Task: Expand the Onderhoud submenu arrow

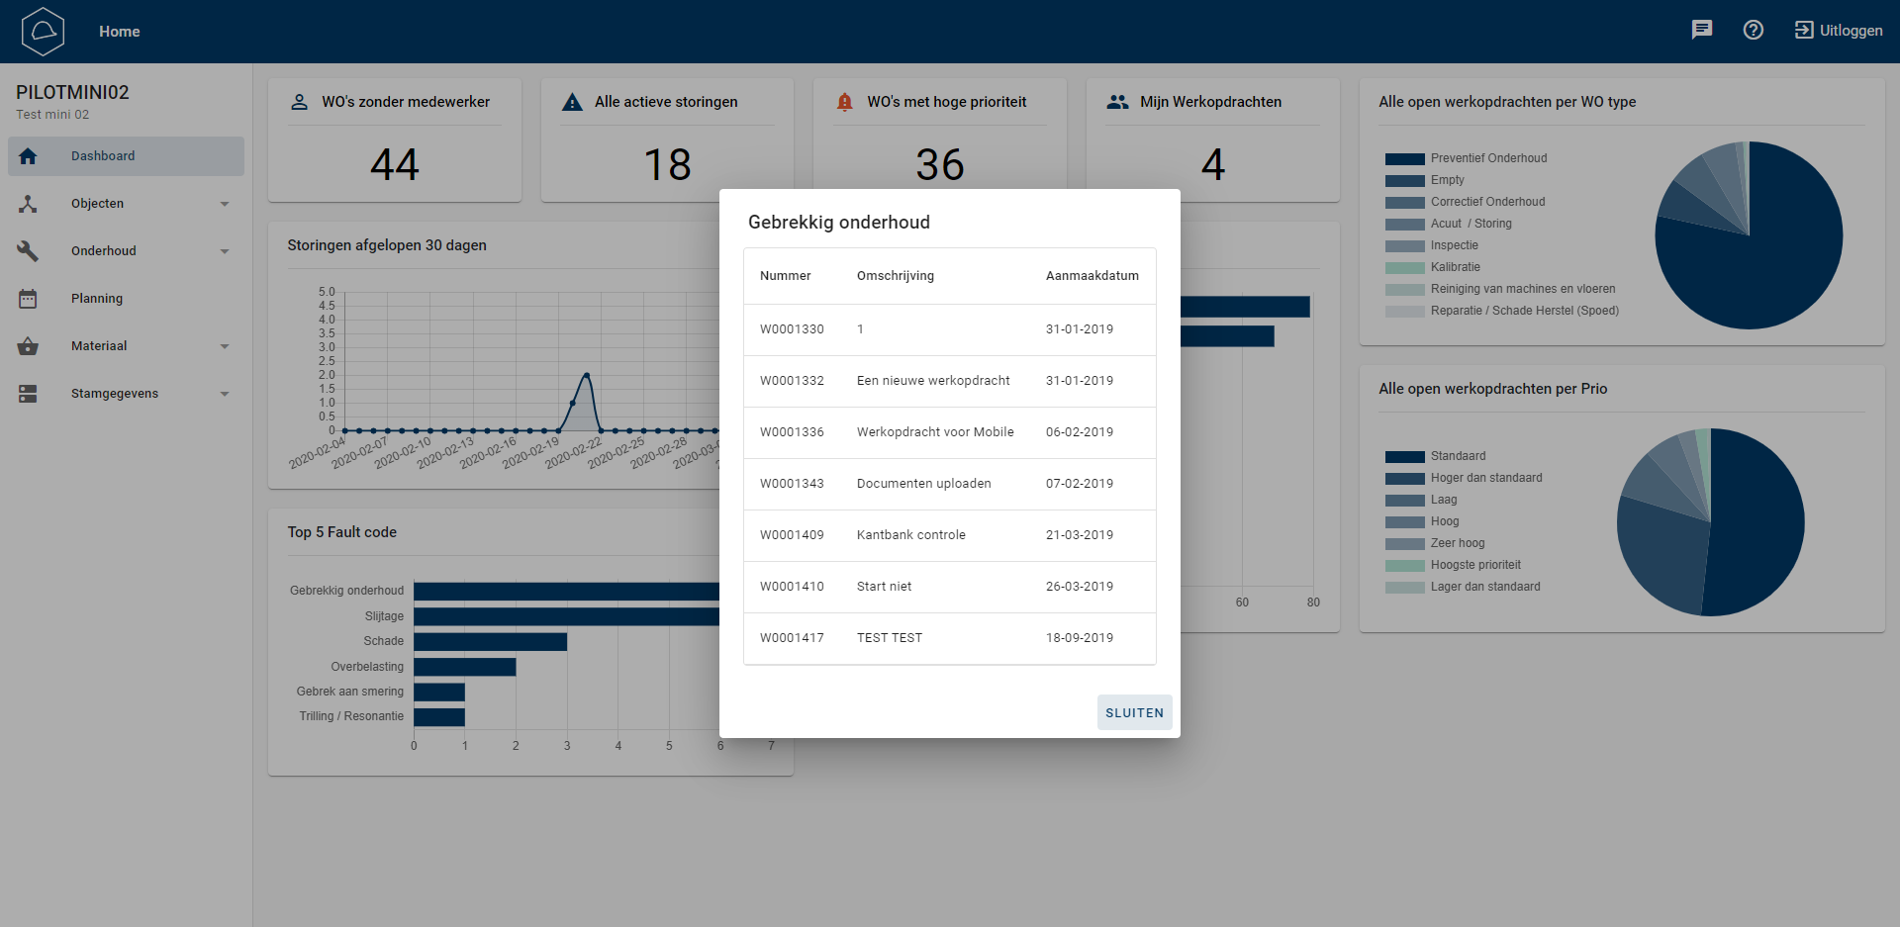Action: 225,251
